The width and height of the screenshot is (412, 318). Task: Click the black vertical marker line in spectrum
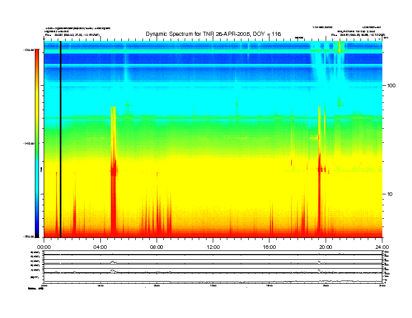point(60,139)
